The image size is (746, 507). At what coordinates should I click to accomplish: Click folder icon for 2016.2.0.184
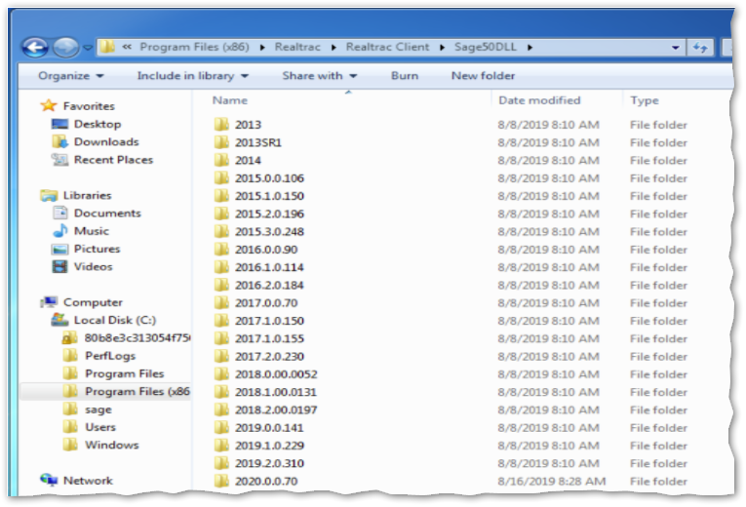point(221,285)
